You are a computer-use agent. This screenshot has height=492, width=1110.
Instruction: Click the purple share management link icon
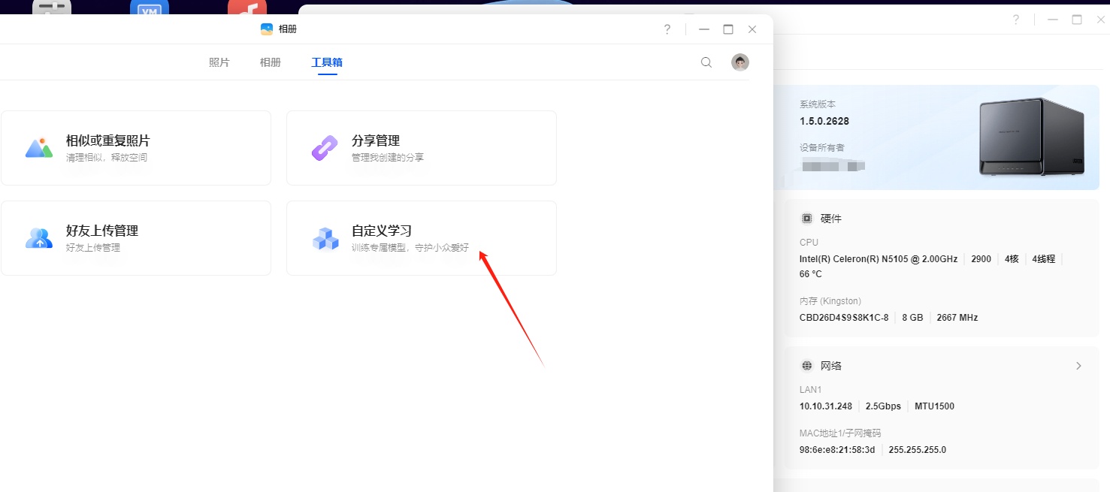click(325, 148)
